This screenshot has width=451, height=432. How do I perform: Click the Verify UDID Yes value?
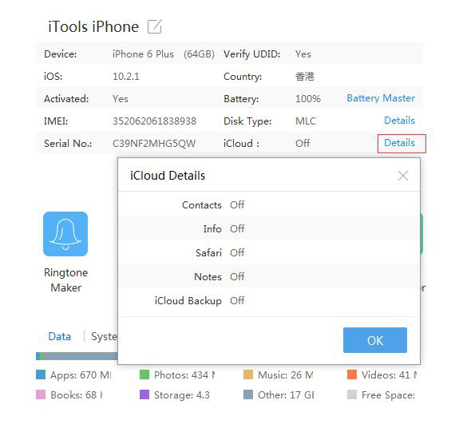pos(303,54)
